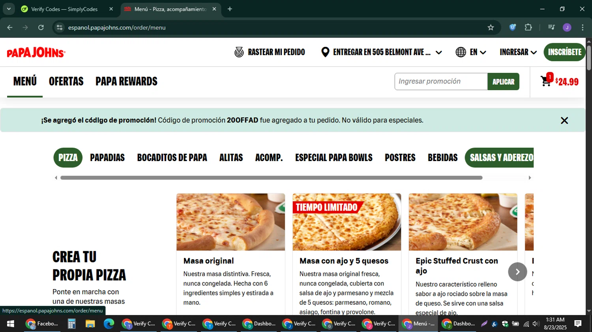Click Aplicar promo button

503,82
